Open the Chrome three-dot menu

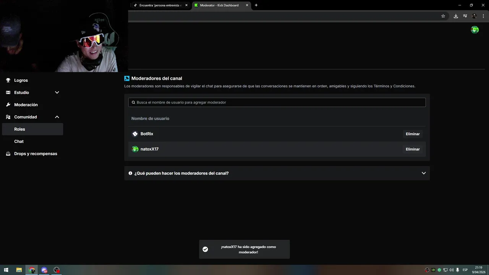(483, 16)
